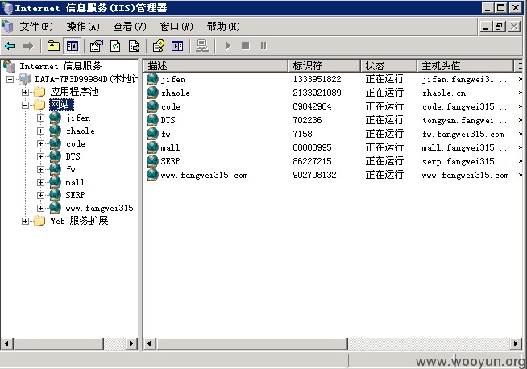Click the globe icon of zhaole list row
The width and height of the screenshot is (527, 369).
tap(152, 93)
